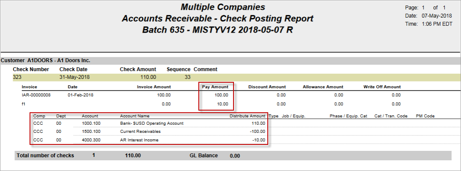The width and height of the screenshot is (461, 171).
Task: Select sequence value 33
Action: point(187,78)
